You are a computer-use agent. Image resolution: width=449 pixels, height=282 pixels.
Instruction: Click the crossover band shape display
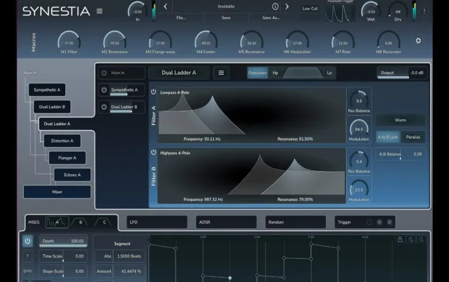[303, 73]
